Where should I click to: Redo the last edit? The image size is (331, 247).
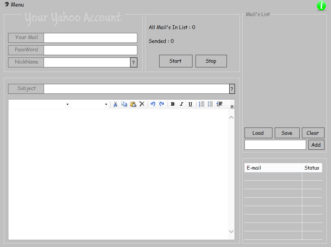pyautogui.click(x=162, y=104)
